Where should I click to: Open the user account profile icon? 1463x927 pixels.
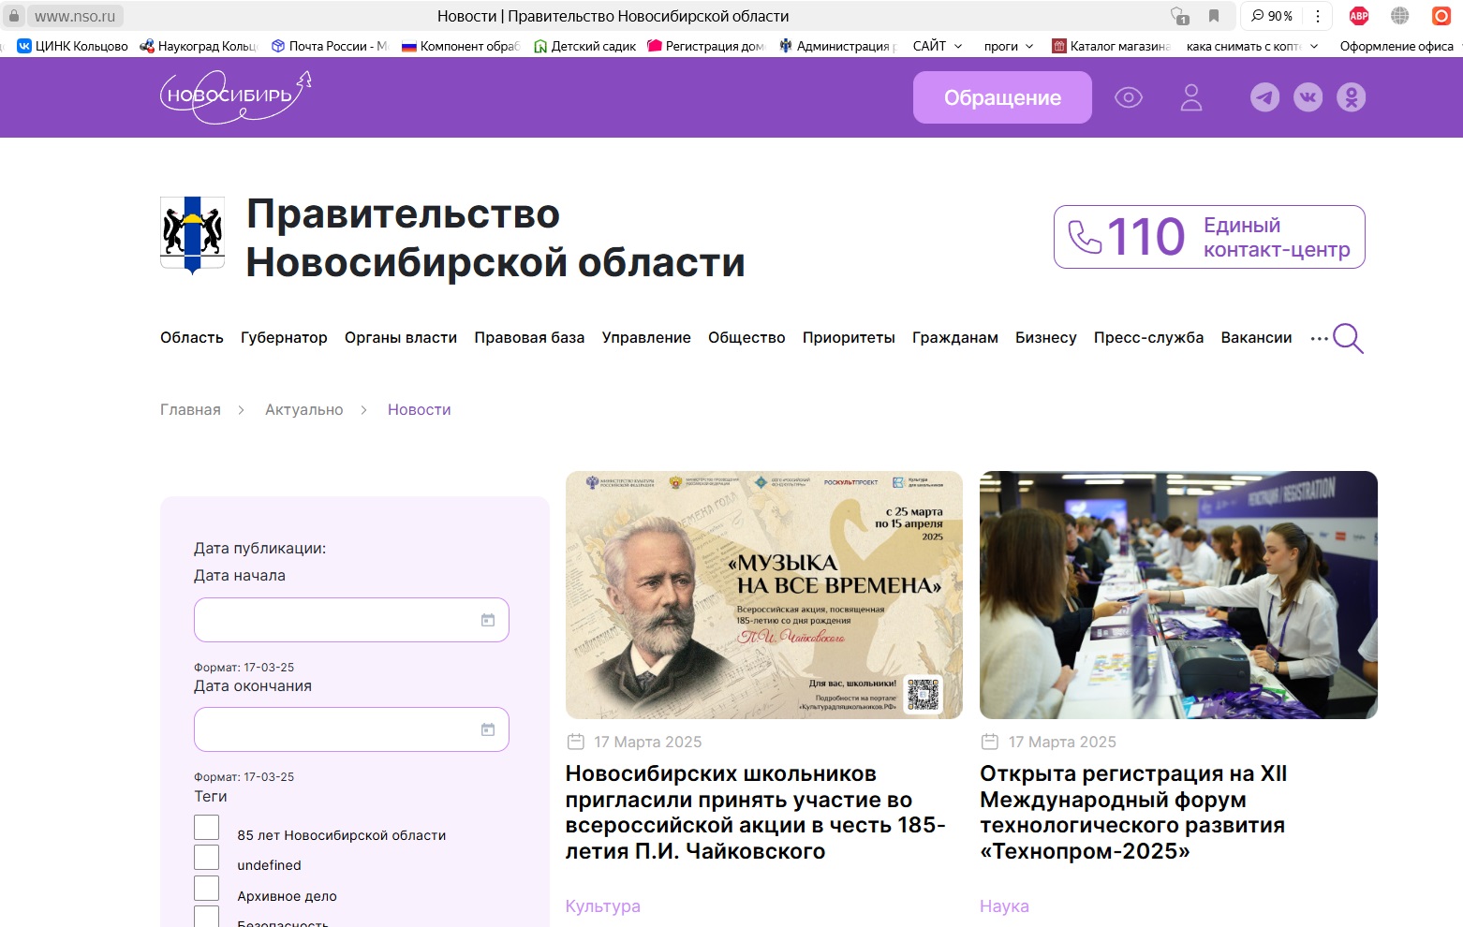pyautogui.click(x=1191, y=97)
